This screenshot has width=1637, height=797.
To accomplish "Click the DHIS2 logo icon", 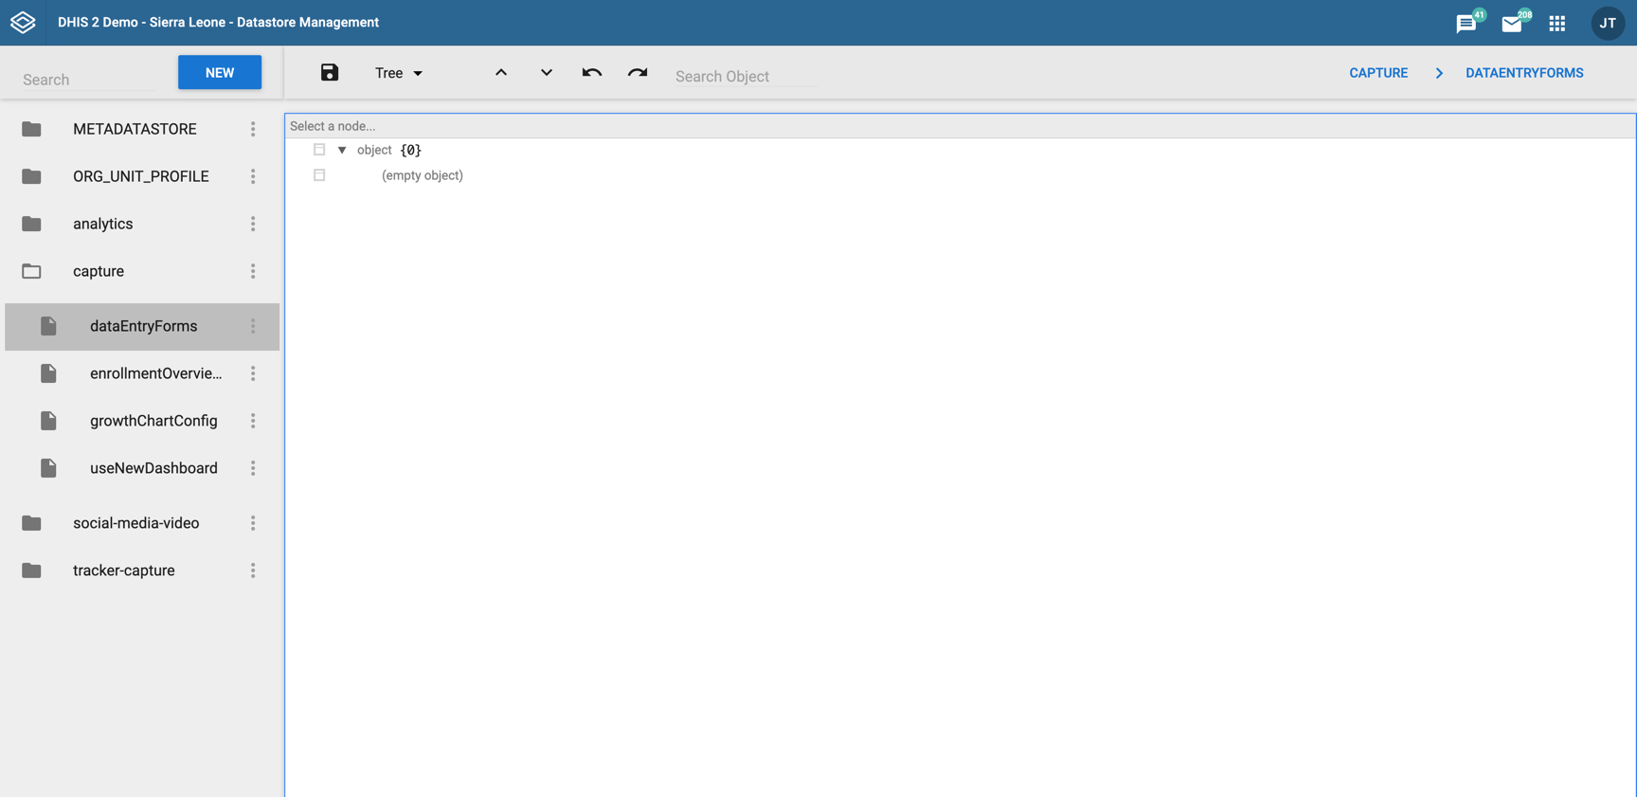I will [x=23, y=22].
